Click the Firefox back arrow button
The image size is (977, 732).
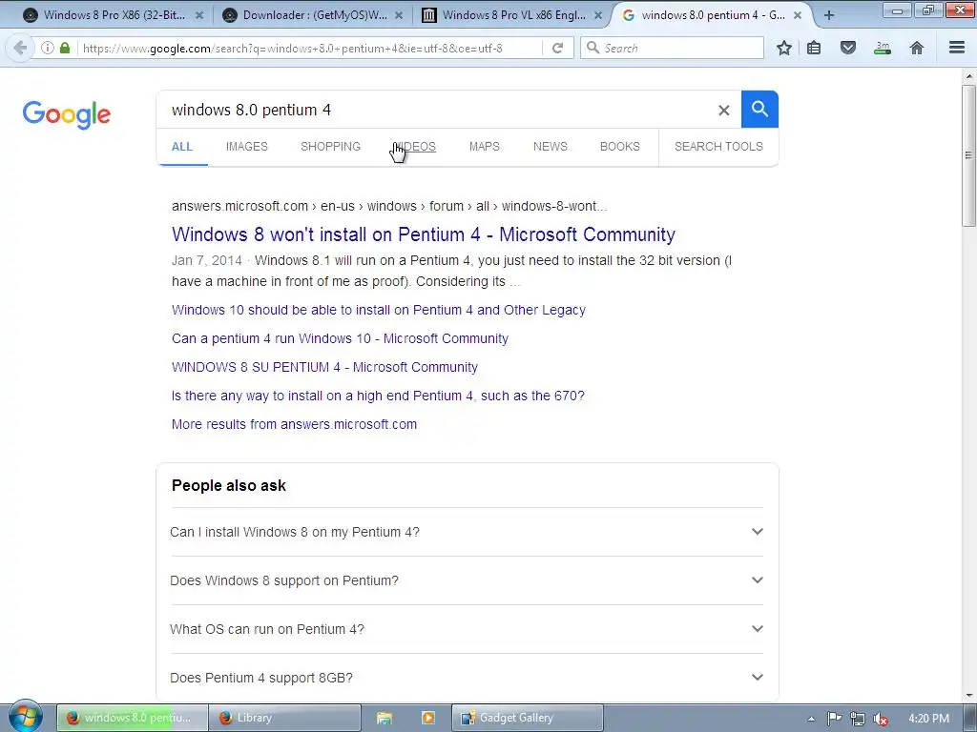(x=20, y=48)
